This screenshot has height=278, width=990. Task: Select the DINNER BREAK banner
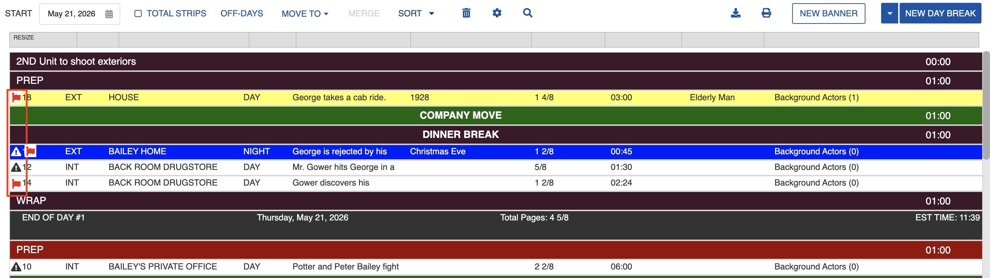[496, 135]
